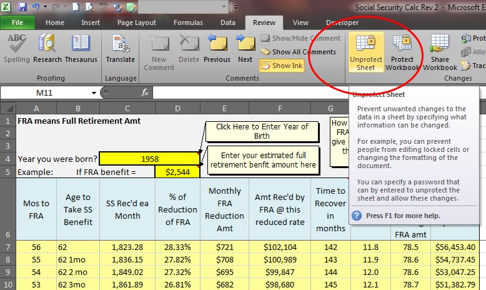Click cell showing $56,453.40
Viewport: 486px width, 290px height.
pos(455,247)
